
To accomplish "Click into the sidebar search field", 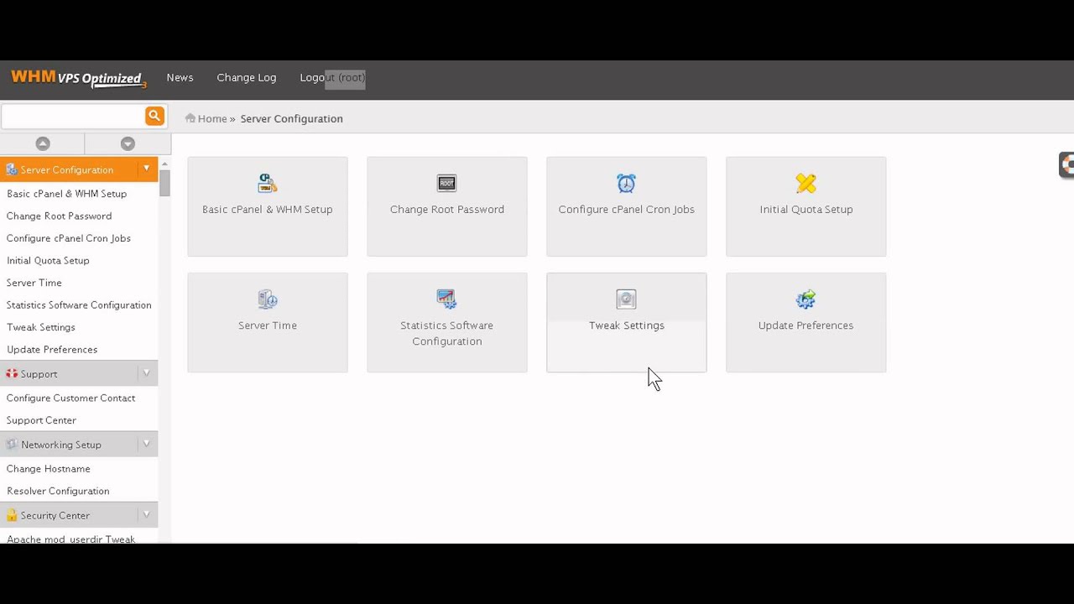I will tap(73, 116).
